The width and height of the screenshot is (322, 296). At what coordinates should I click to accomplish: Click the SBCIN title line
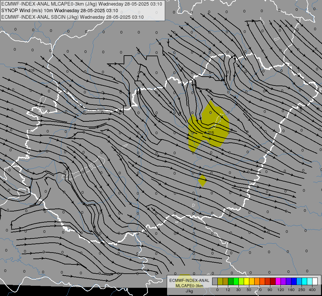[x=72, y=17]
